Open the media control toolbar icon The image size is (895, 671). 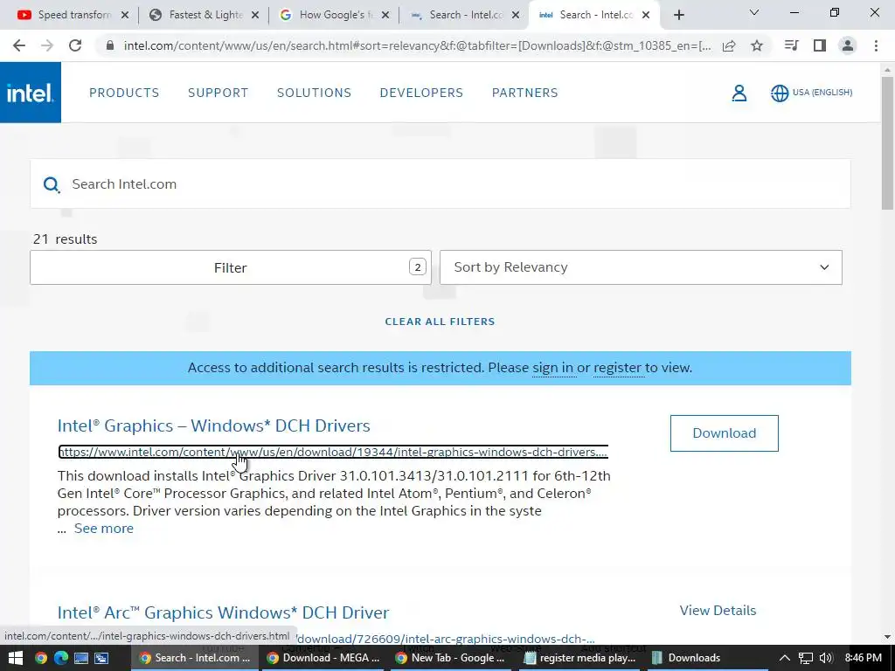pyautogui.click(x=791, y=45)
